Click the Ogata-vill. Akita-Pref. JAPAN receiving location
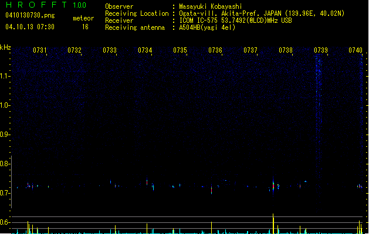This screenshot has height=234, width=369. point(262,13)
